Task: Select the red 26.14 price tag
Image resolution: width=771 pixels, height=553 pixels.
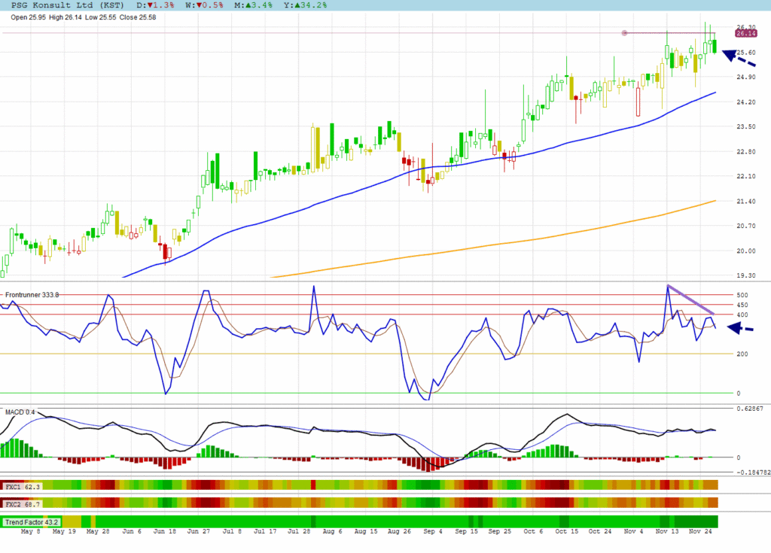Action: coord(745,33)
